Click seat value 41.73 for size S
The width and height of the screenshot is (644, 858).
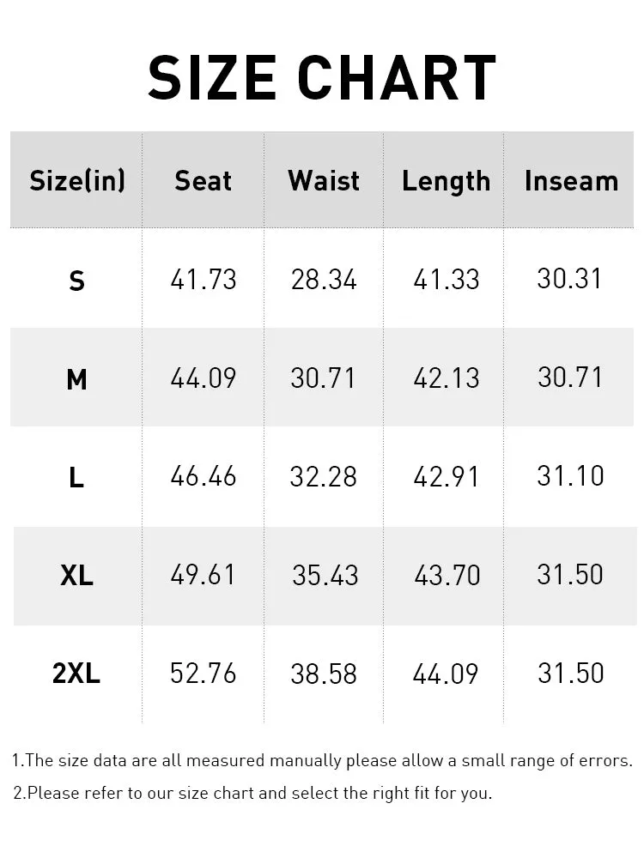(x=204, y=279)
